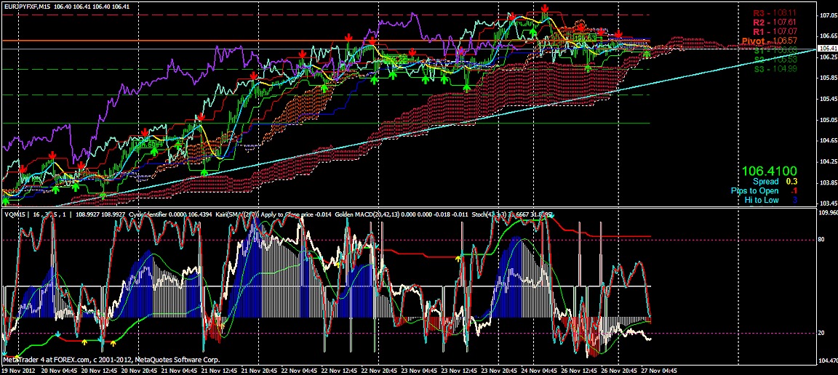Image resolution: width=838 pixels, height=375 pixels.
Task: Click the 104.470 indicator scale label
Action: [827, 361]
